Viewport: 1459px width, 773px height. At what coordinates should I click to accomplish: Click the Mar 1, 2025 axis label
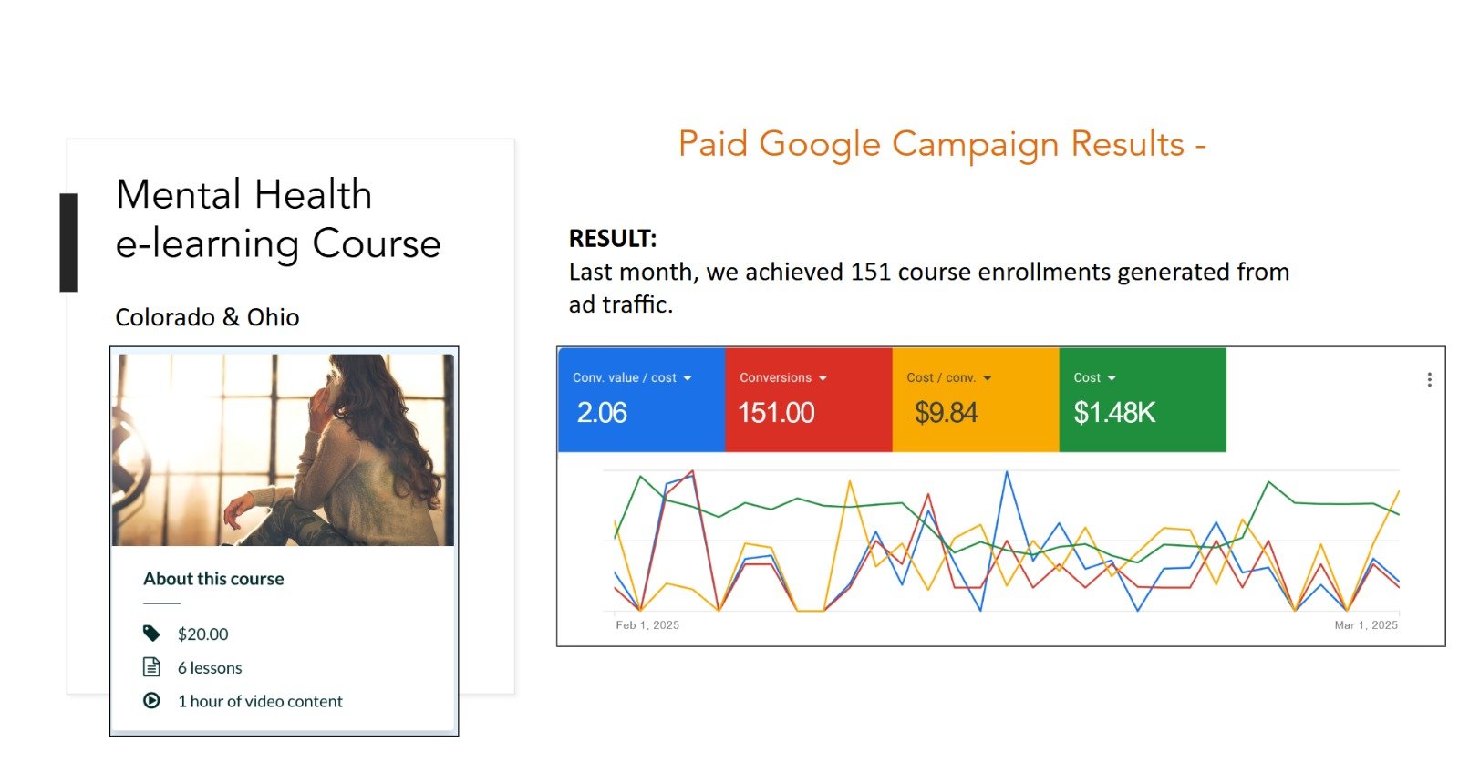coord(1365,625)
